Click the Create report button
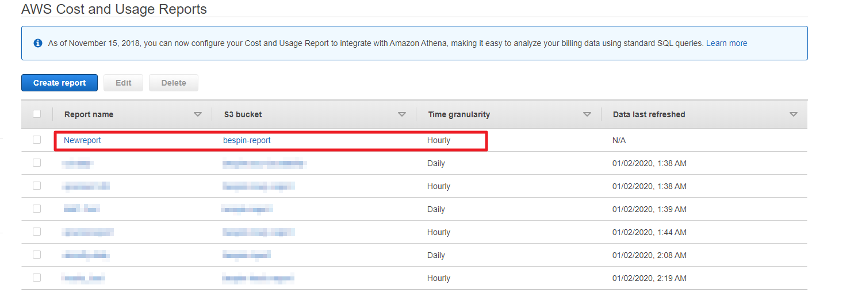This screenshot has height=308, width=858. click(x=59, y=83)
